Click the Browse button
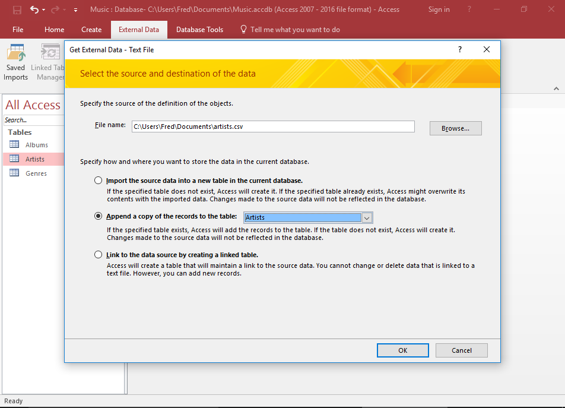 pos(455,128)
